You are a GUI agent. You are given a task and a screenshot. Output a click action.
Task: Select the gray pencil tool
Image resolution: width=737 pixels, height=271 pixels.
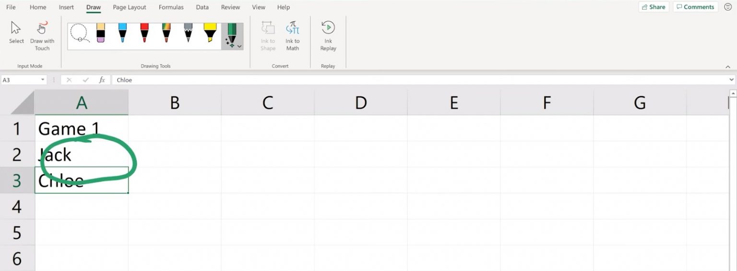pyautogui.click(x=188, y=34)
